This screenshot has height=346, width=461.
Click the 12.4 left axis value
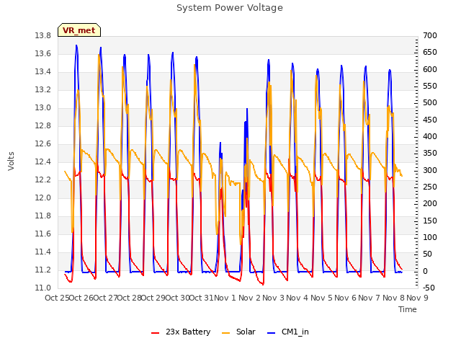pyautogui.click(x=43, y=161)
